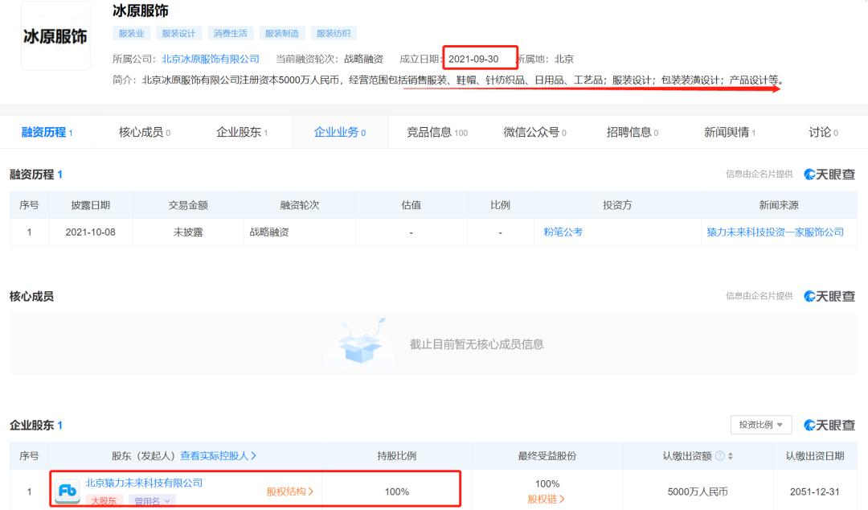
Task: Click the 持股比例 column header
Action: point(397,455)
